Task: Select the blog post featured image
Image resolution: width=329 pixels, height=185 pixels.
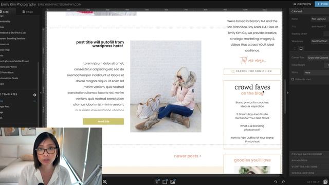Action: 166,86
